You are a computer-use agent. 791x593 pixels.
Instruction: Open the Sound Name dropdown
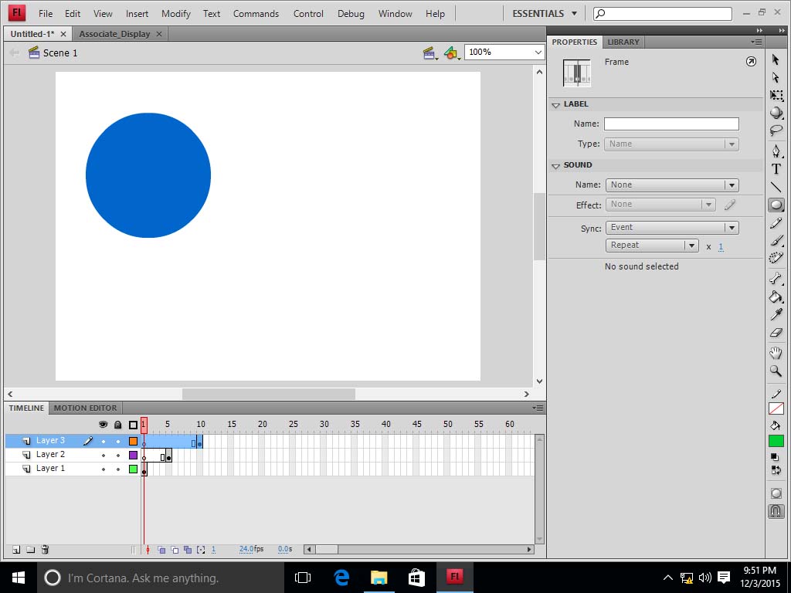click(672, 185)
